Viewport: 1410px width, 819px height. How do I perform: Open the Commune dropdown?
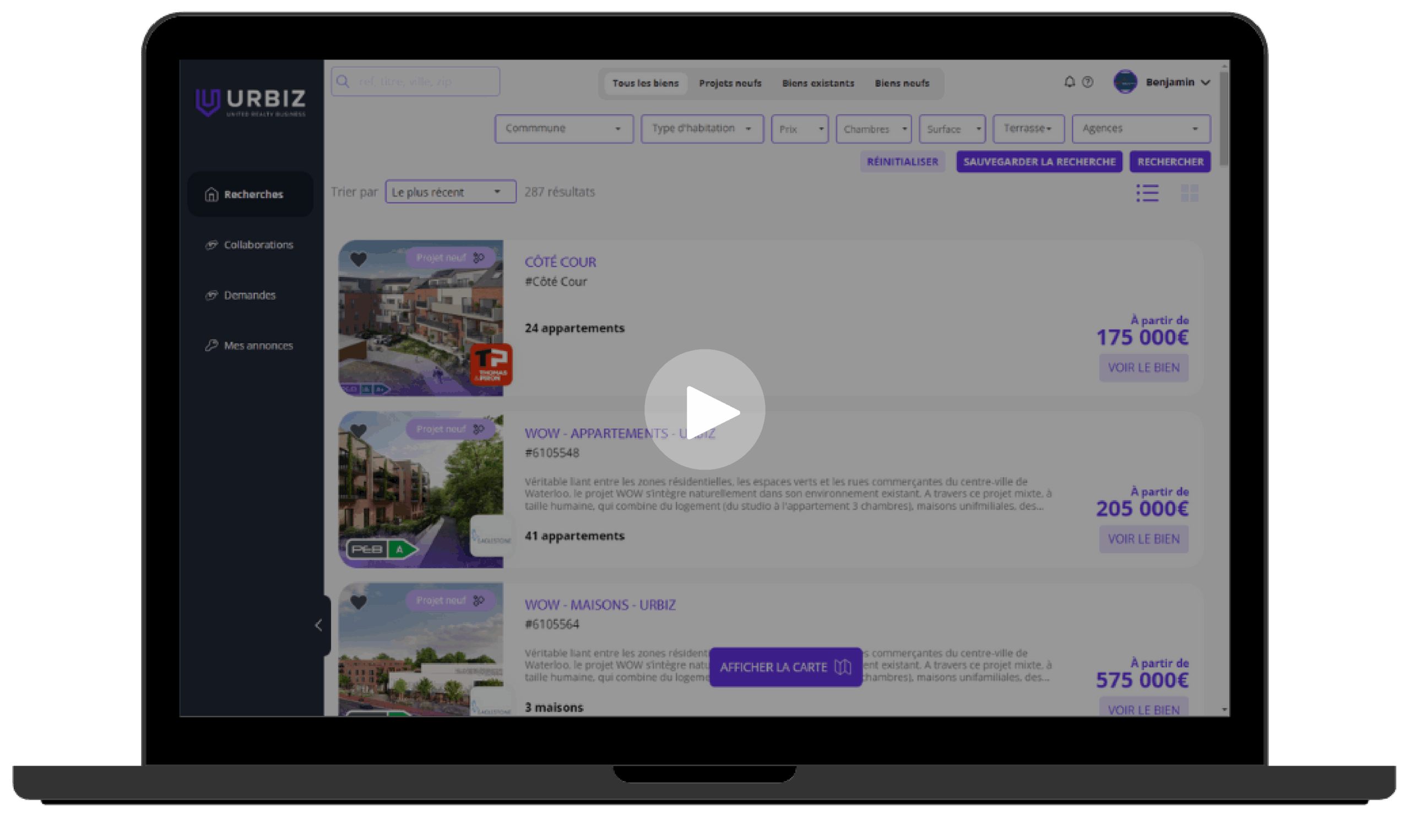(x=563, y=129)
